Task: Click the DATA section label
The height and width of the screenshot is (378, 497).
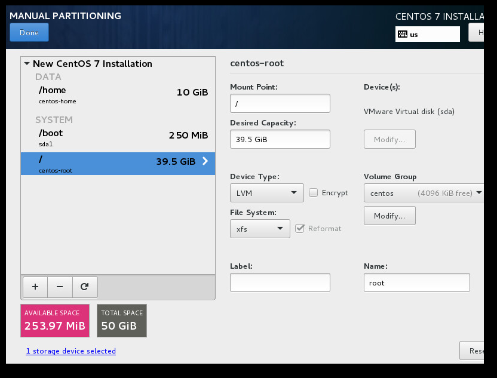Action: (x=48, y=77)
